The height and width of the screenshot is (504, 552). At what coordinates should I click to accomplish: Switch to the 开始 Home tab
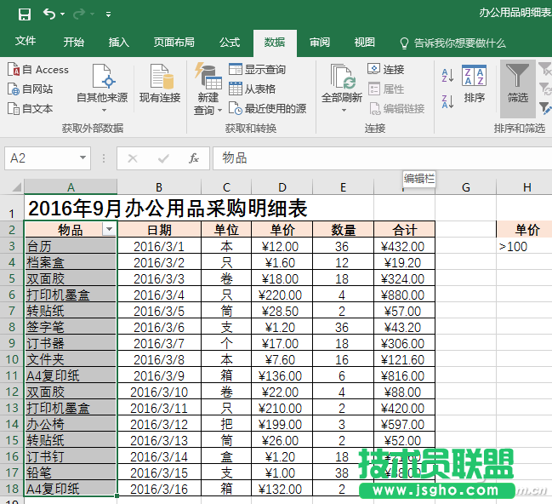click(x=74, y=43)
